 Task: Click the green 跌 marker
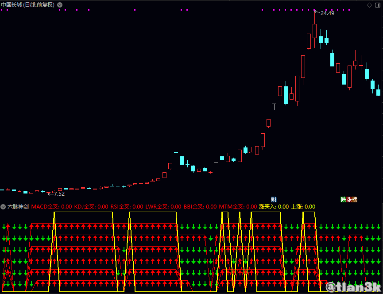(344, 200)
